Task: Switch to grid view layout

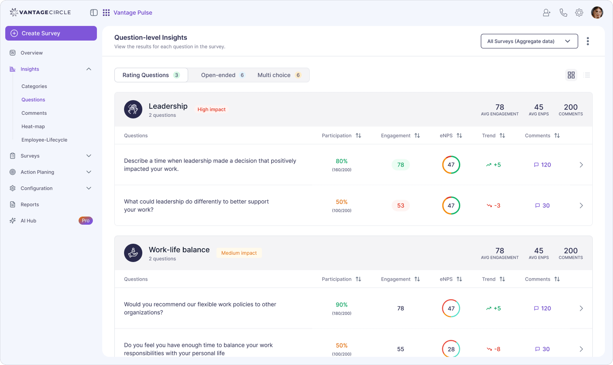Action: coord(571,75)
